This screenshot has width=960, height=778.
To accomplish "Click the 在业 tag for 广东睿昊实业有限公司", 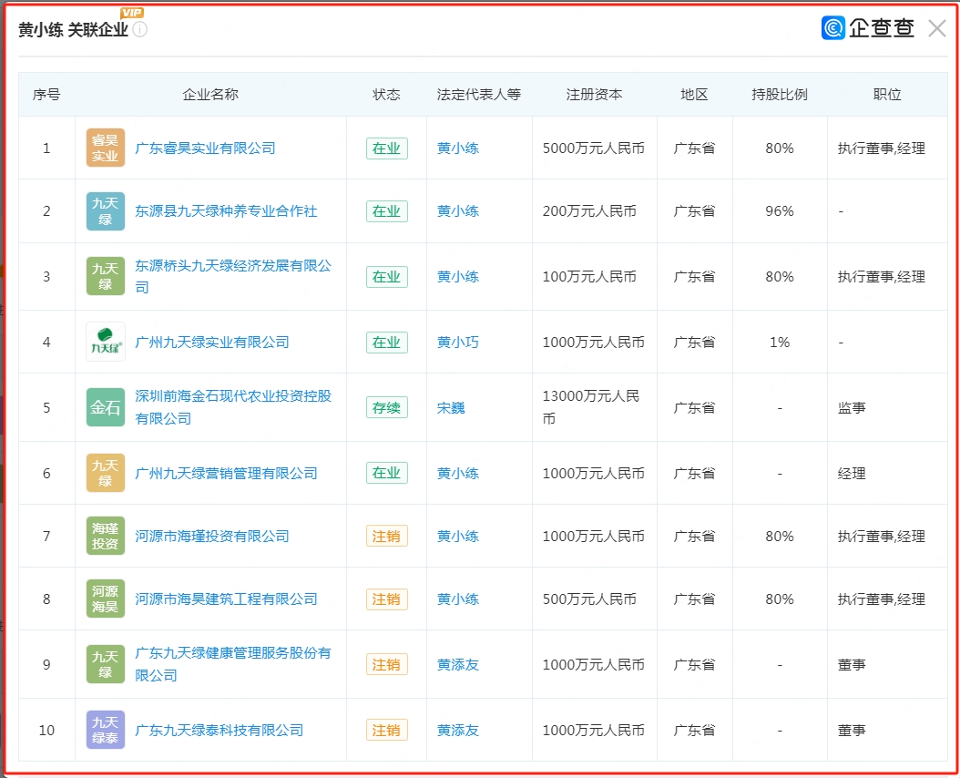I will [386, 148].
